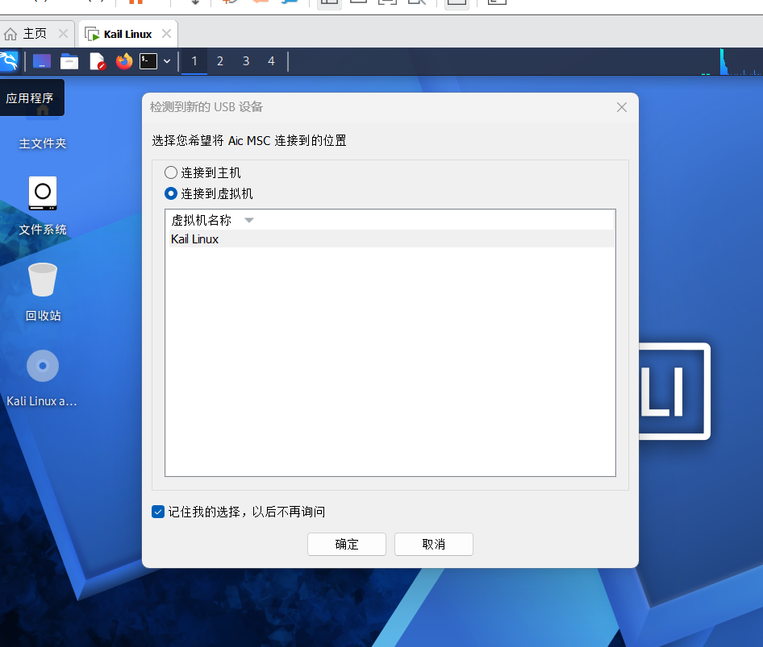Select the Kail Linux row in list
This screenshot has height=647, width=763.
pyautogui.click(x=390, y=238)
